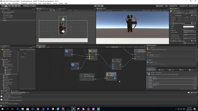Select Main Camera in the Hierarchy
This screenshot has height=111, width=198.
click(7, 14)
